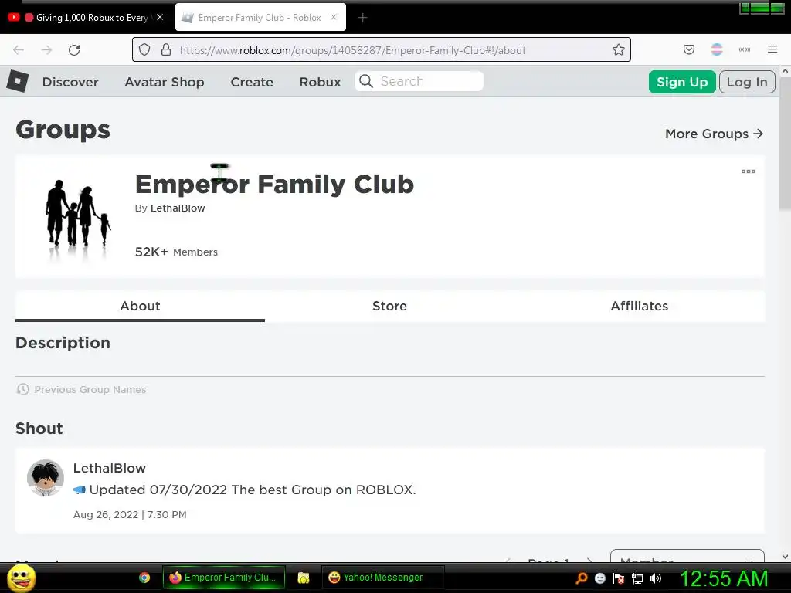Switch to the YouTube Giving 1,000 Robux tab
This screenshot has height=593, width=791.
(87, 17)
